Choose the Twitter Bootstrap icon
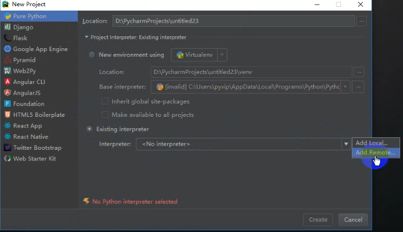The width and height of the screenshot is (403, 232). 7,147
